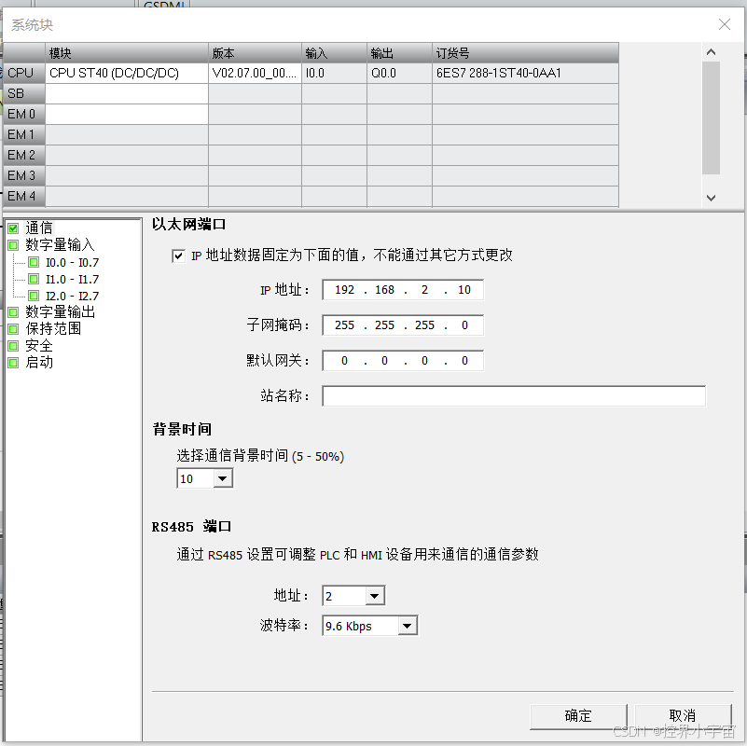The image size is (747, 746).
Task: Toggle the 启动 tree checkbox
Action: pyautogui.click(x=13, y=363)
